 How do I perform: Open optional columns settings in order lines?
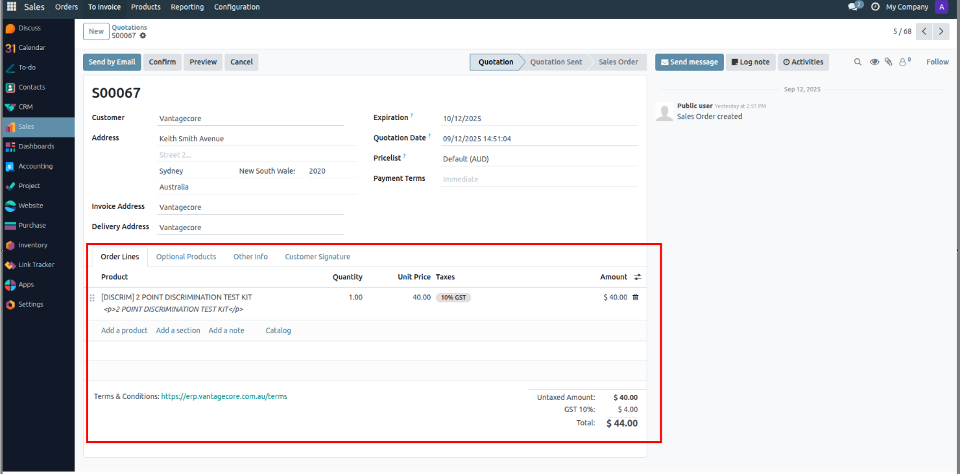[638, 277]
